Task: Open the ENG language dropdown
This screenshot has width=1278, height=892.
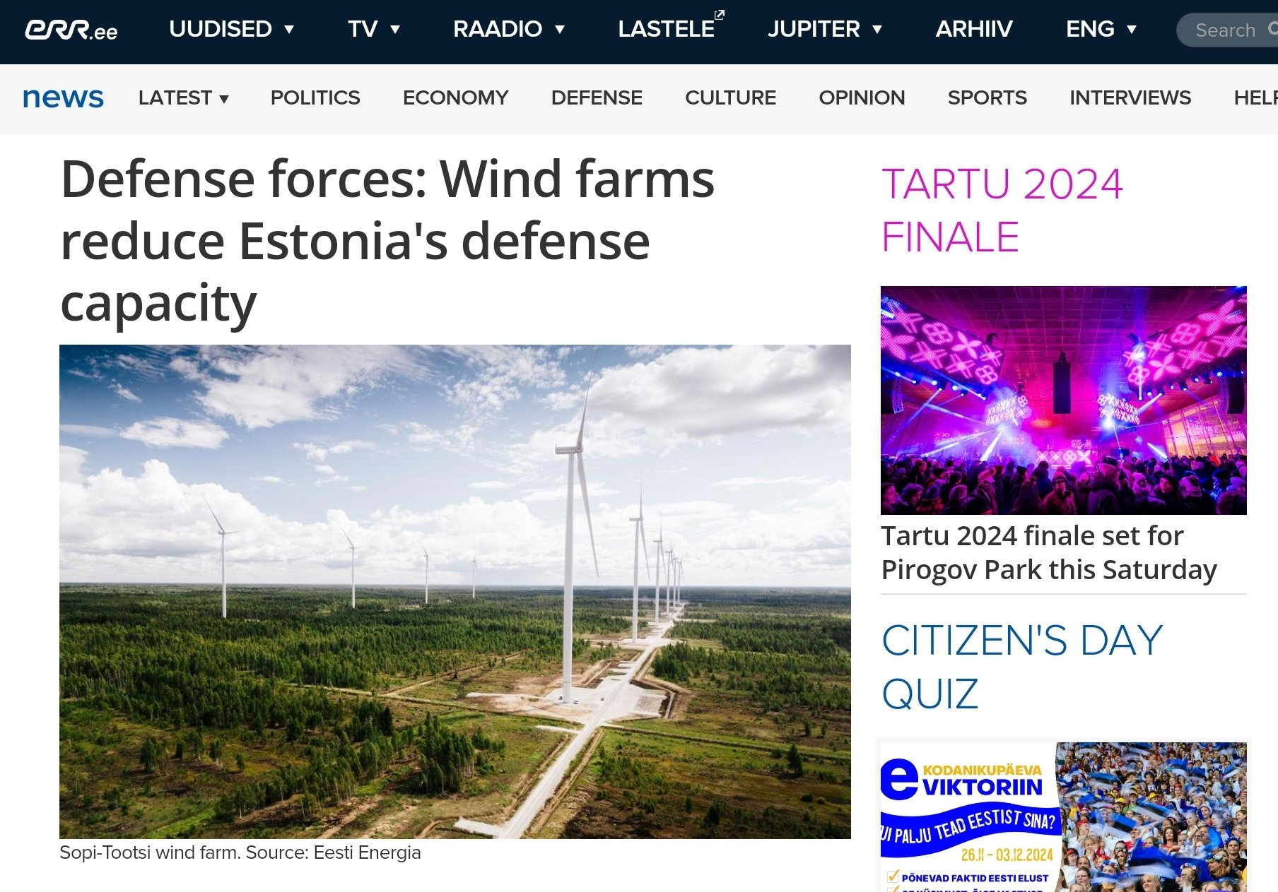Action: pyautogui.click(x=1101, y=29)
